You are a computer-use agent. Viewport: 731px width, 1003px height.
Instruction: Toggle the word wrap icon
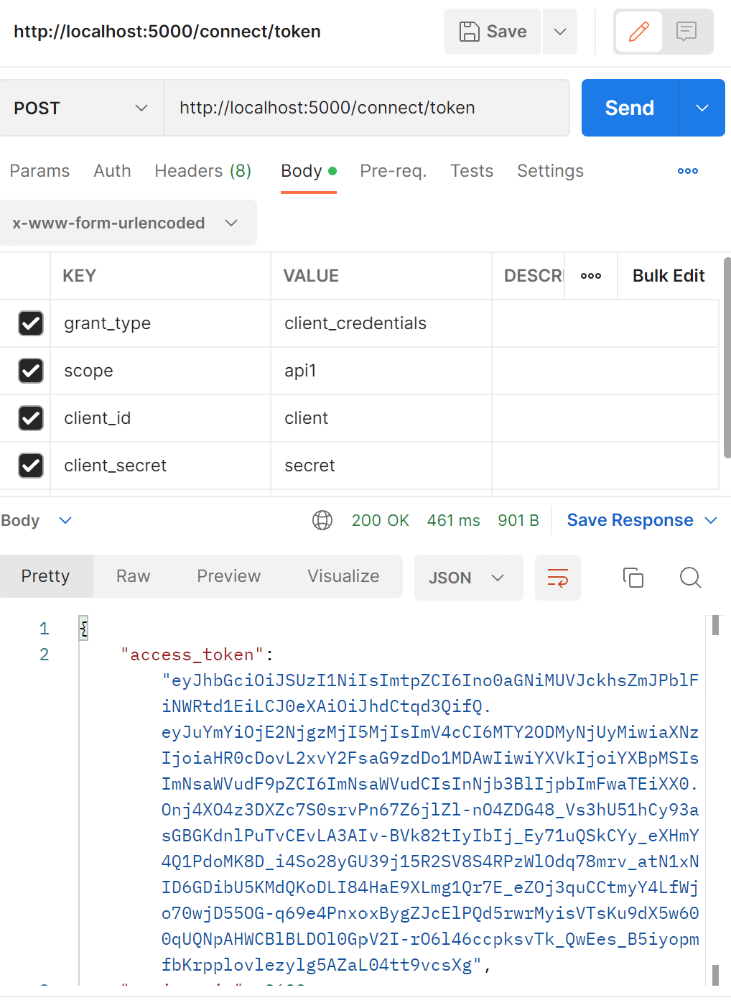[558, 578]
